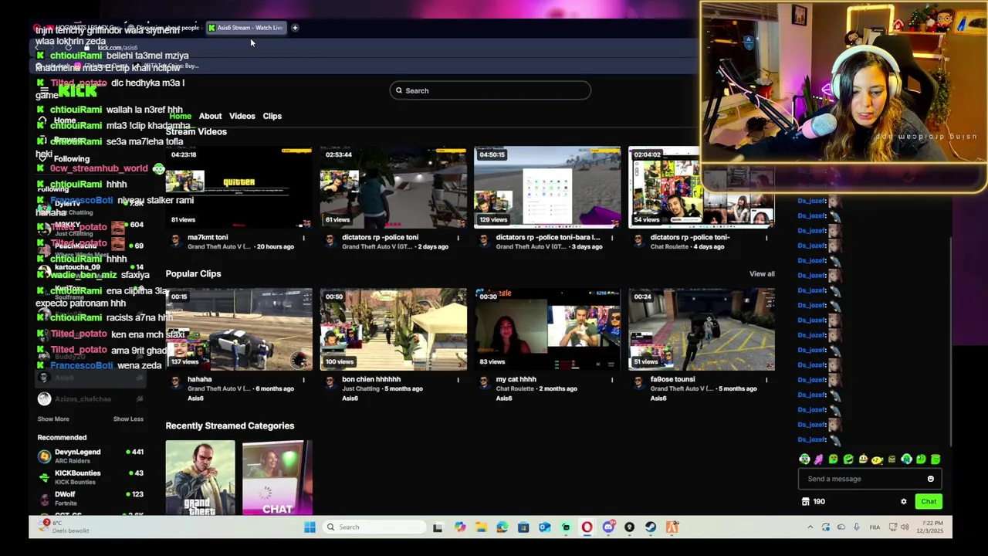
Task: Open options menu for ma7kmt toni video
Action: [x=303, y=238]
